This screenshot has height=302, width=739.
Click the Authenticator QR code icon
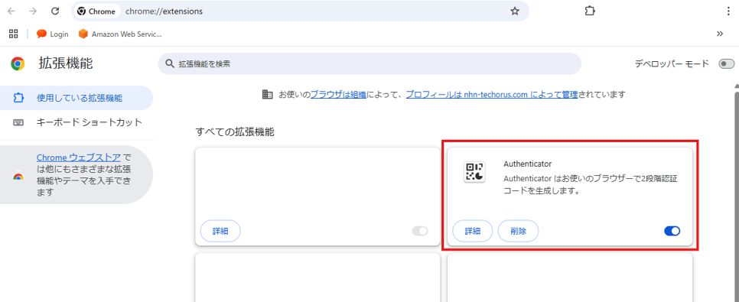click(474, 172)
